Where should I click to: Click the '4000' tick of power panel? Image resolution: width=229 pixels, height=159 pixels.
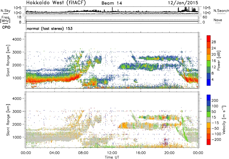pos(17,39)
